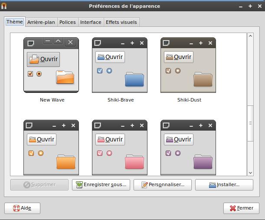Switch to the Thème tab

15,22
